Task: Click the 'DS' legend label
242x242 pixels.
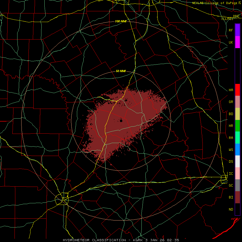Action: [231, 162]
